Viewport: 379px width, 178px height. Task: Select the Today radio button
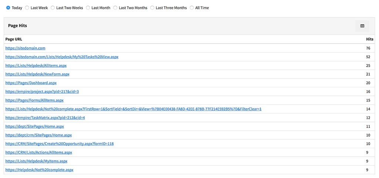coord(8,8)
